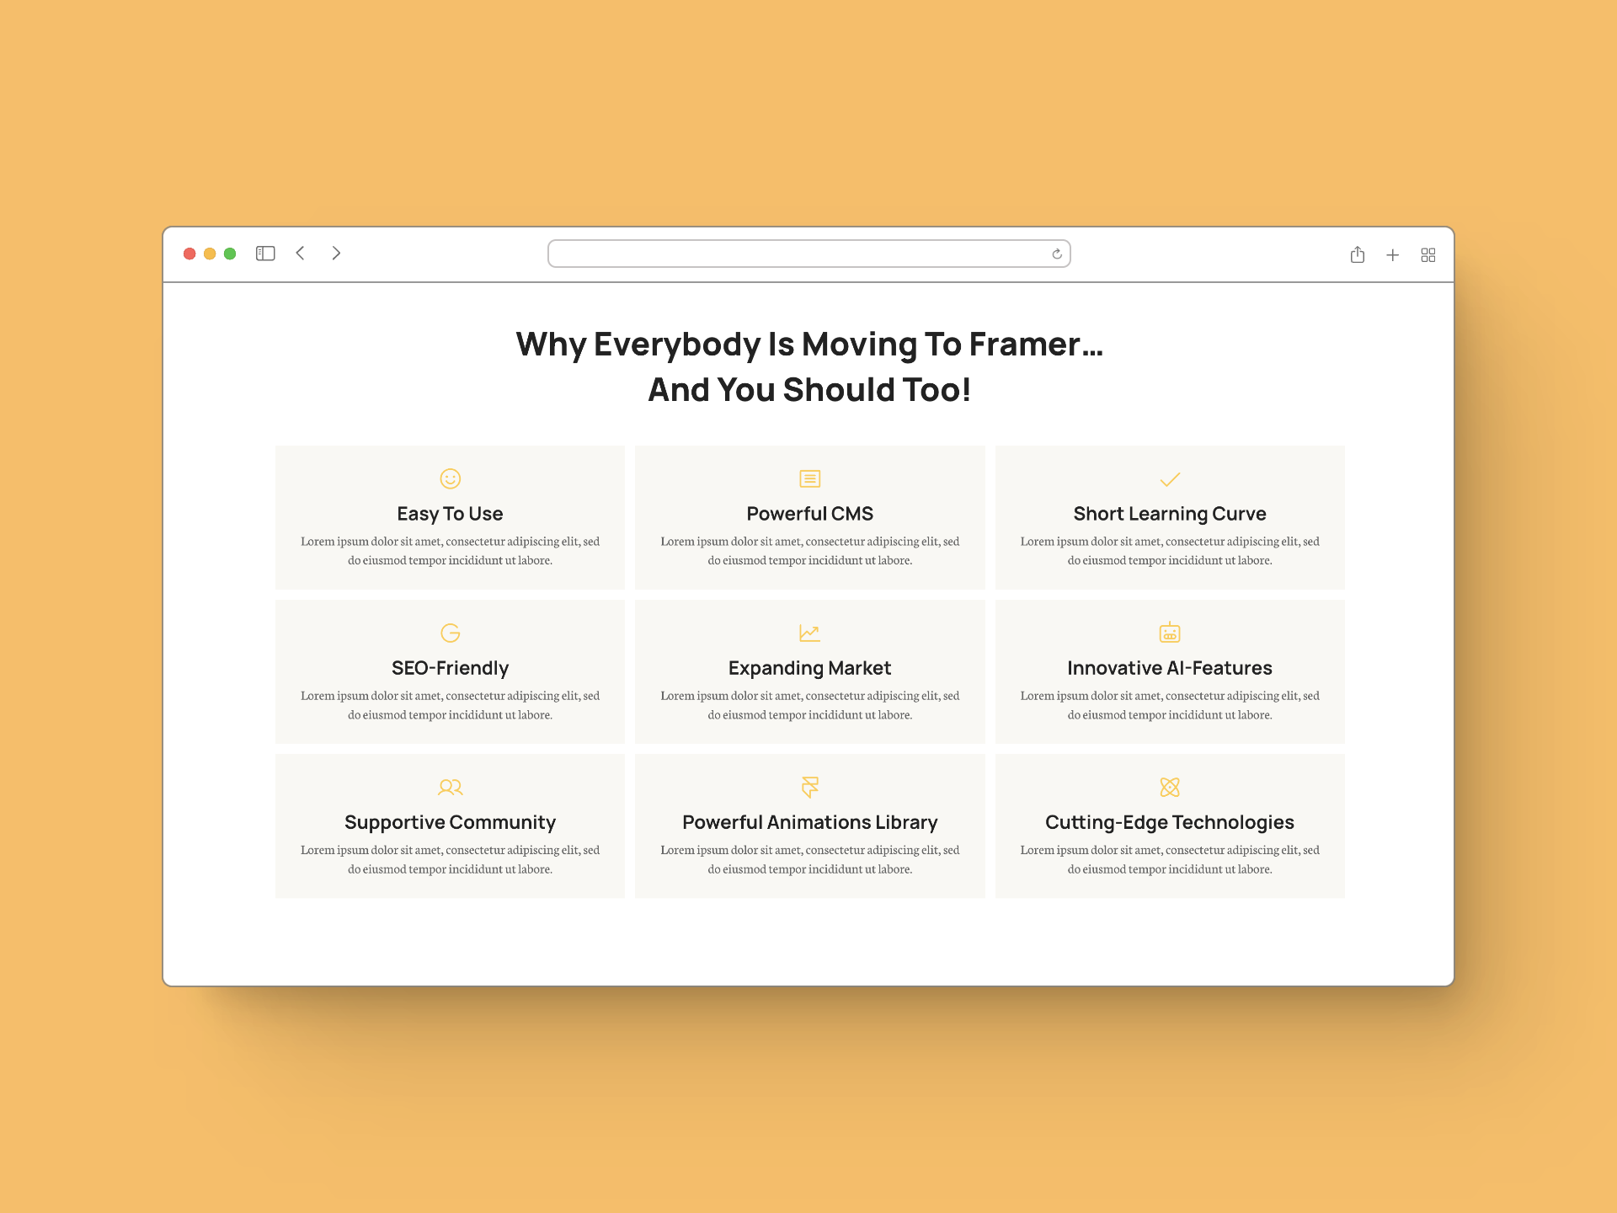Click the flag icon above Powerful Animations Library
The image size is (1617, 1213).
pos(809,788)
